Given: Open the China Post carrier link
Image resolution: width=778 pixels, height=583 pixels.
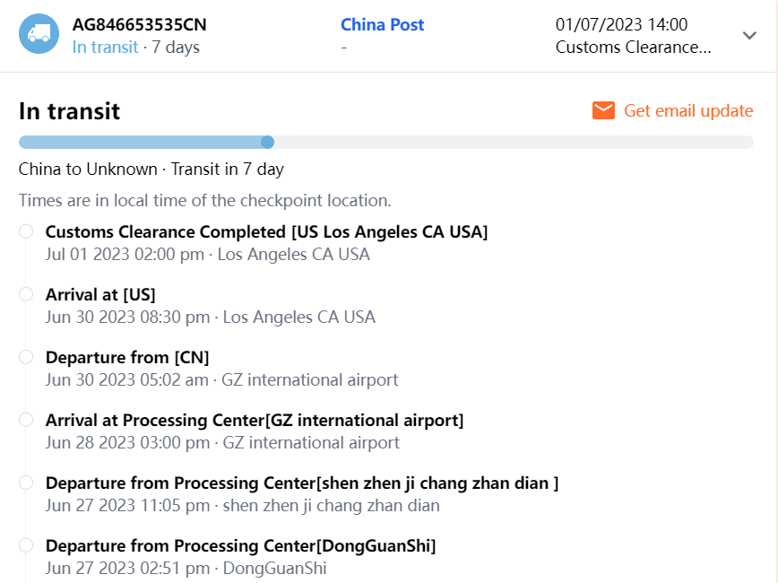Looking at the screenshot, I should click(382, 25).
